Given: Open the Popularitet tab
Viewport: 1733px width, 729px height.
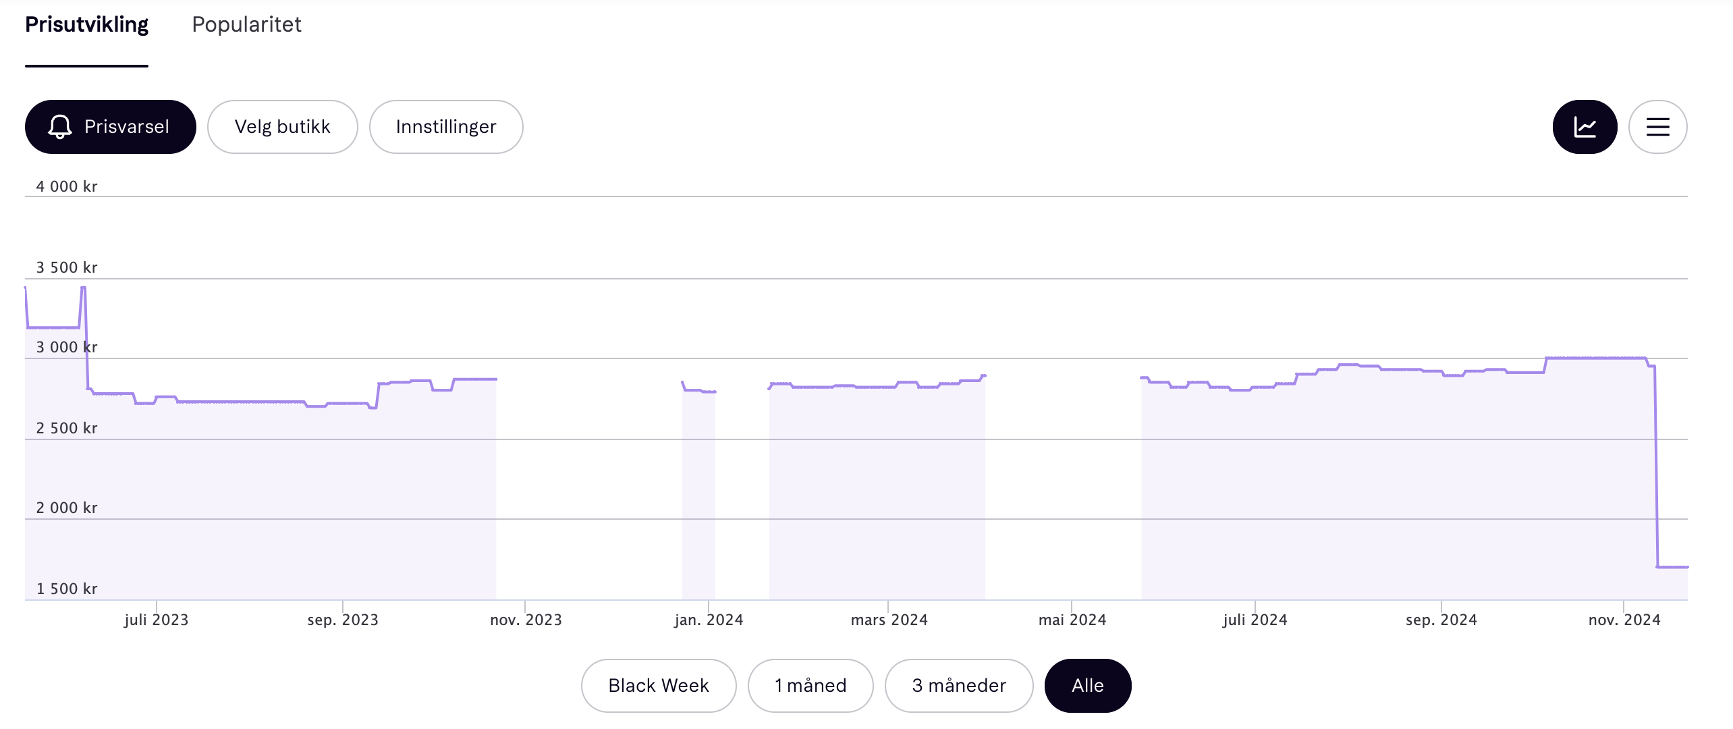Looking at the screenshot, I should point(246,24).
